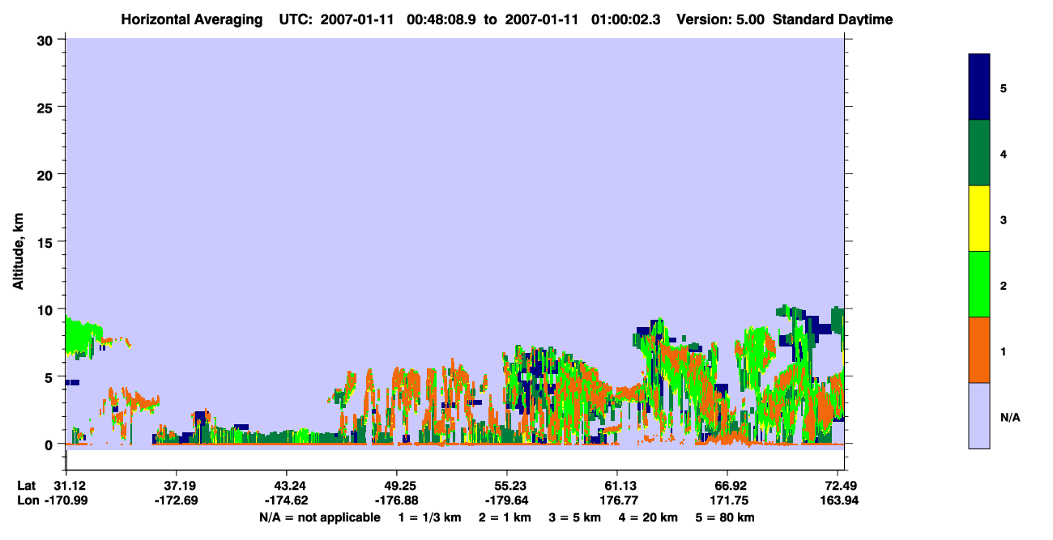Click the altitude tick label '20'
Image resolution: width=1053 pixels, height=540 pixels.
(x=47, y=174)
